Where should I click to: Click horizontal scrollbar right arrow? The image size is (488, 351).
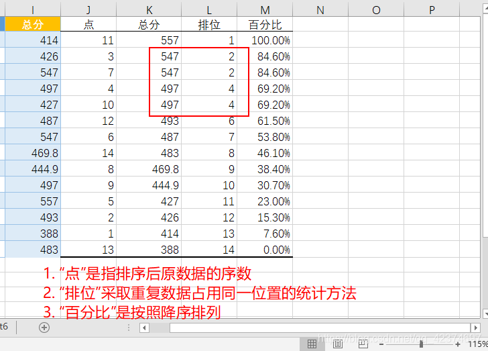475,328
